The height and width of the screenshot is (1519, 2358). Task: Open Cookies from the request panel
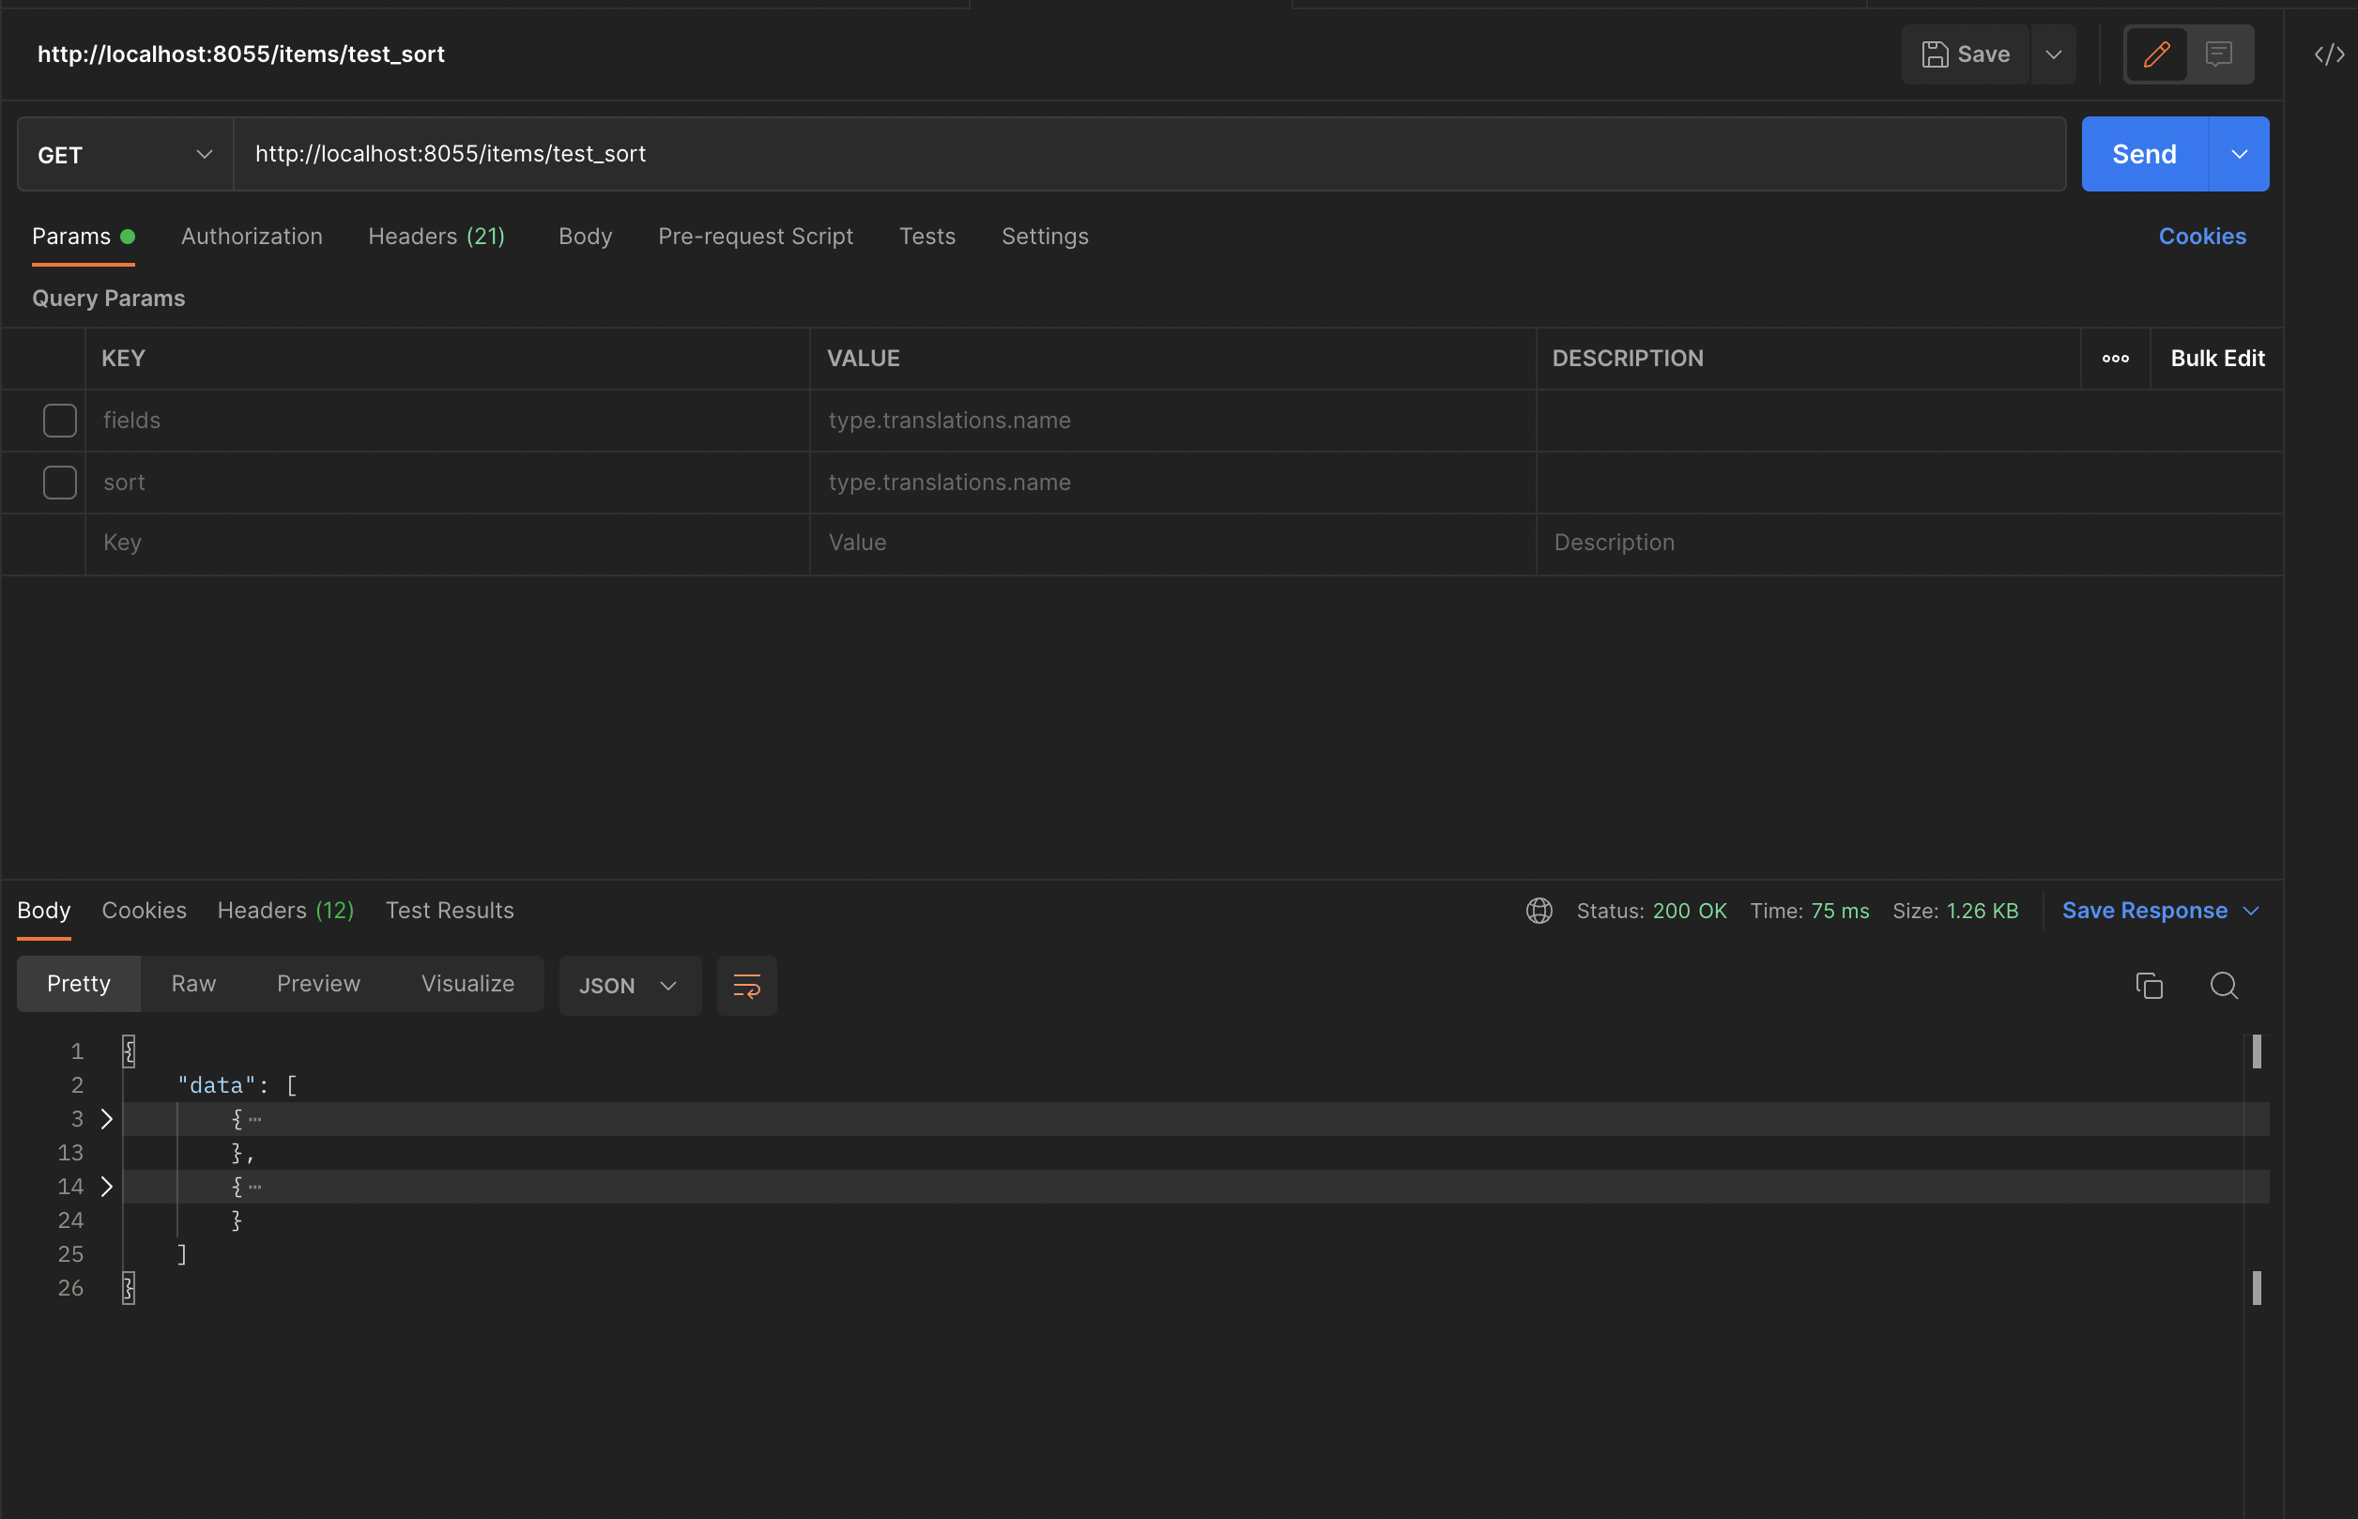click(2202, 236)
